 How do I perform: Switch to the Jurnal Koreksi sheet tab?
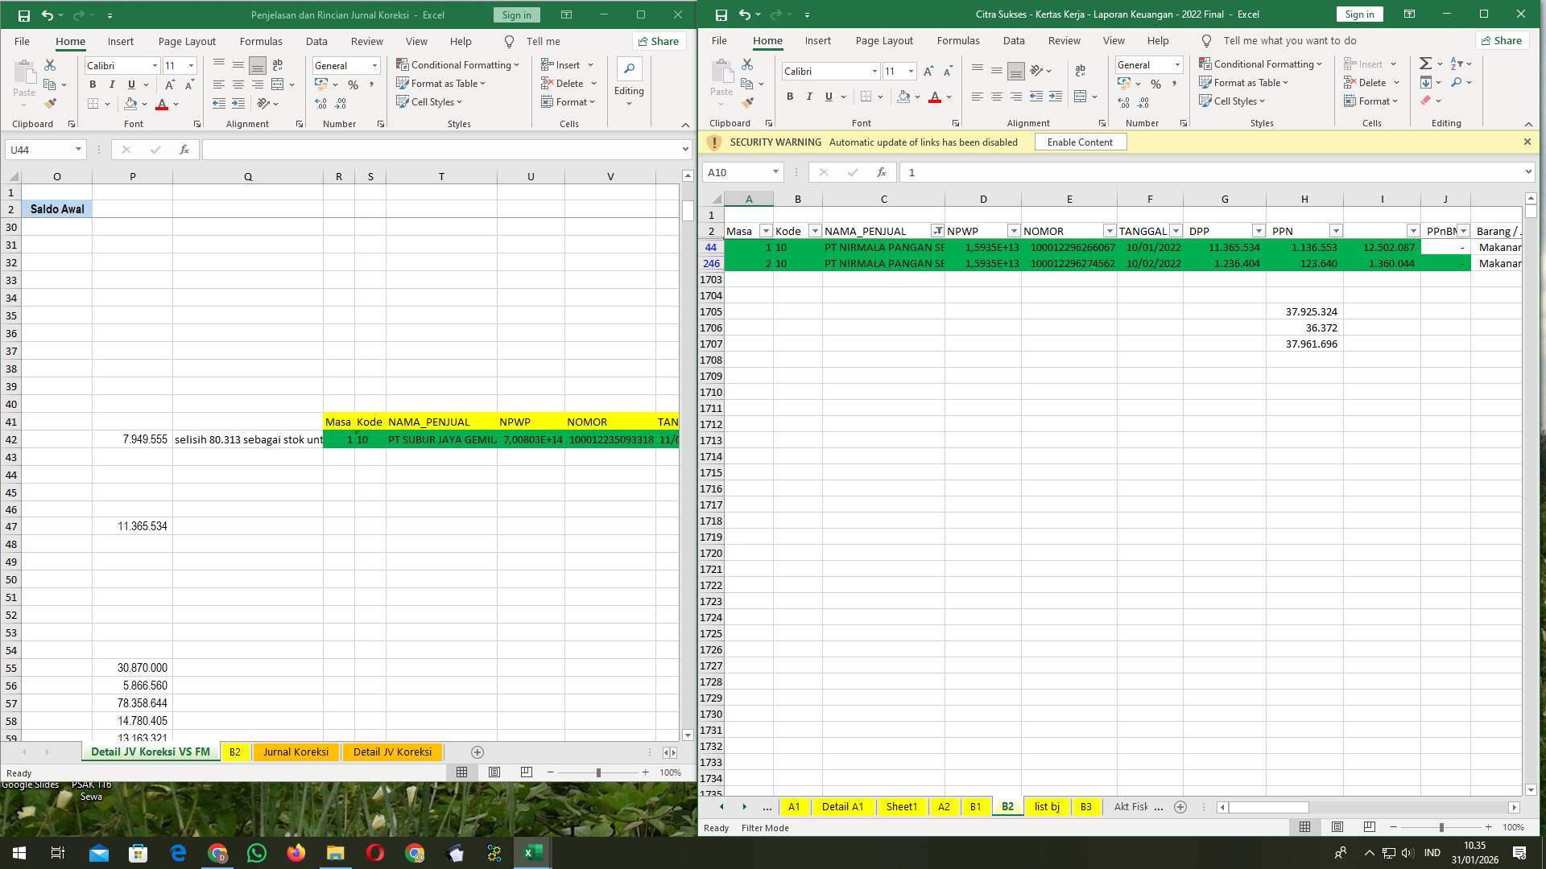pos(296,752)
